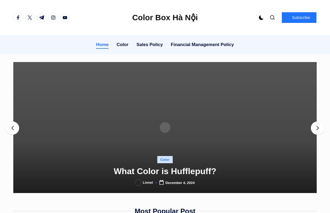The height and width of the screenshot is (213, 330).
Task: Click the December 4, 2024 date link
Action: tap(180, 183)
